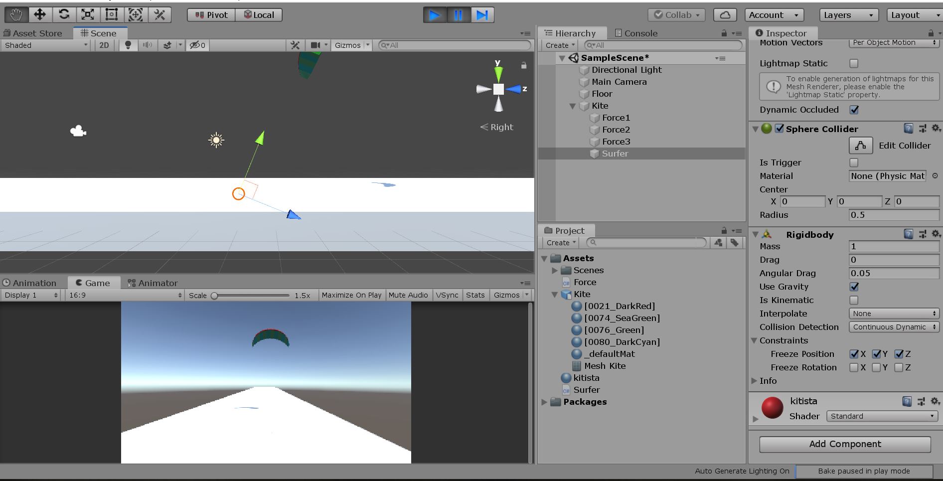This screenshot has height=481, width=943.
Task: Lock the Inspector panel
Action: (x=931, y=33)
